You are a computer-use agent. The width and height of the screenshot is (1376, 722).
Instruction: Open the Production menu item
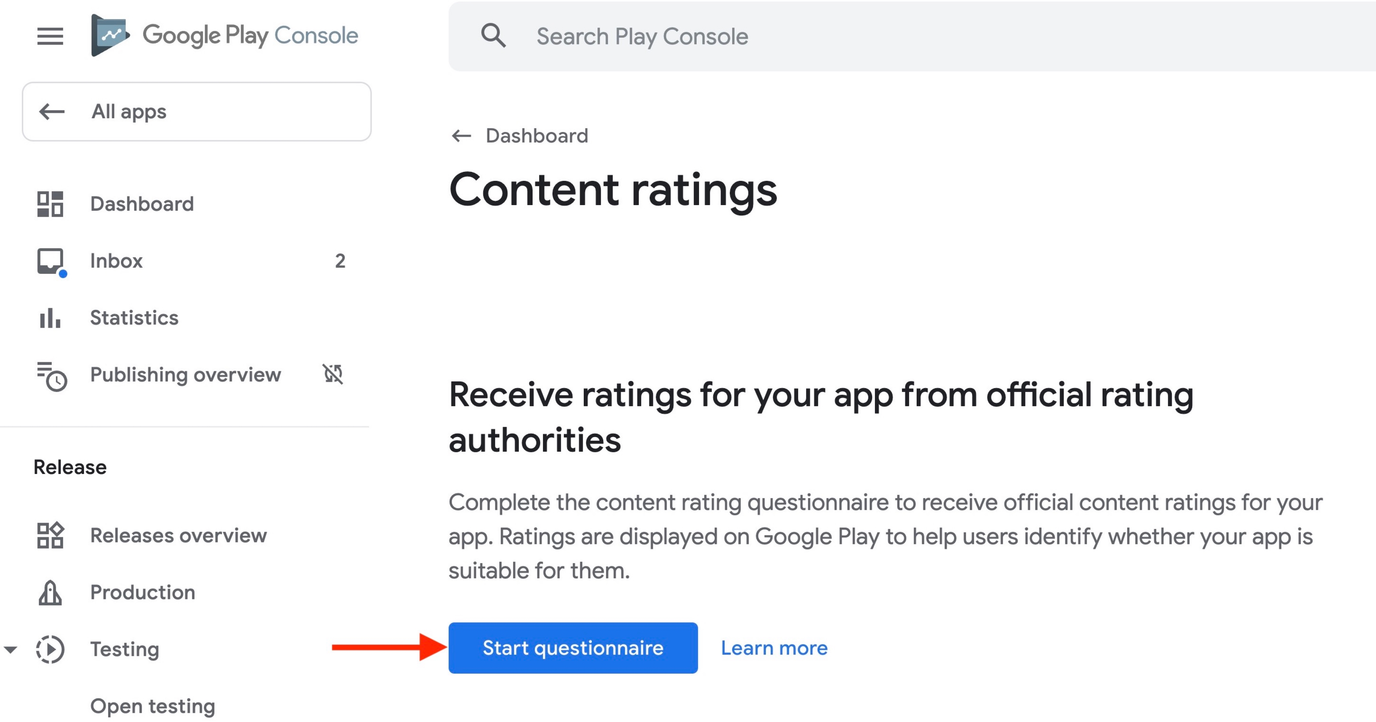click(x=143, y=593)
